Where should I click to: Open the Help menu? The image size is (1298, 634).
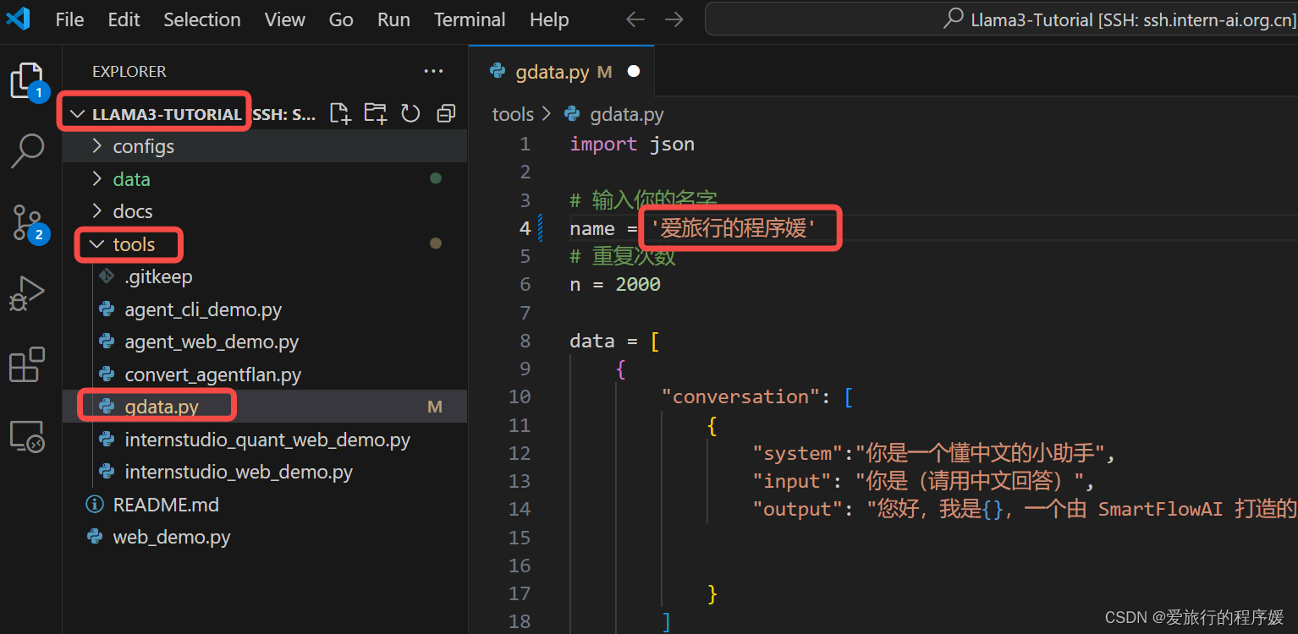(x=549, y=19)
